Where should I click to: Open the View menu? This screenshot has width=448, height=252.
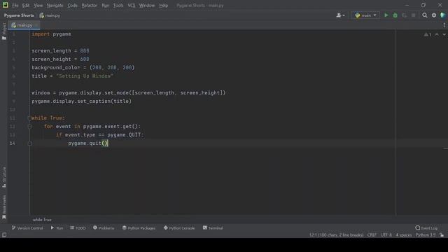38,6
